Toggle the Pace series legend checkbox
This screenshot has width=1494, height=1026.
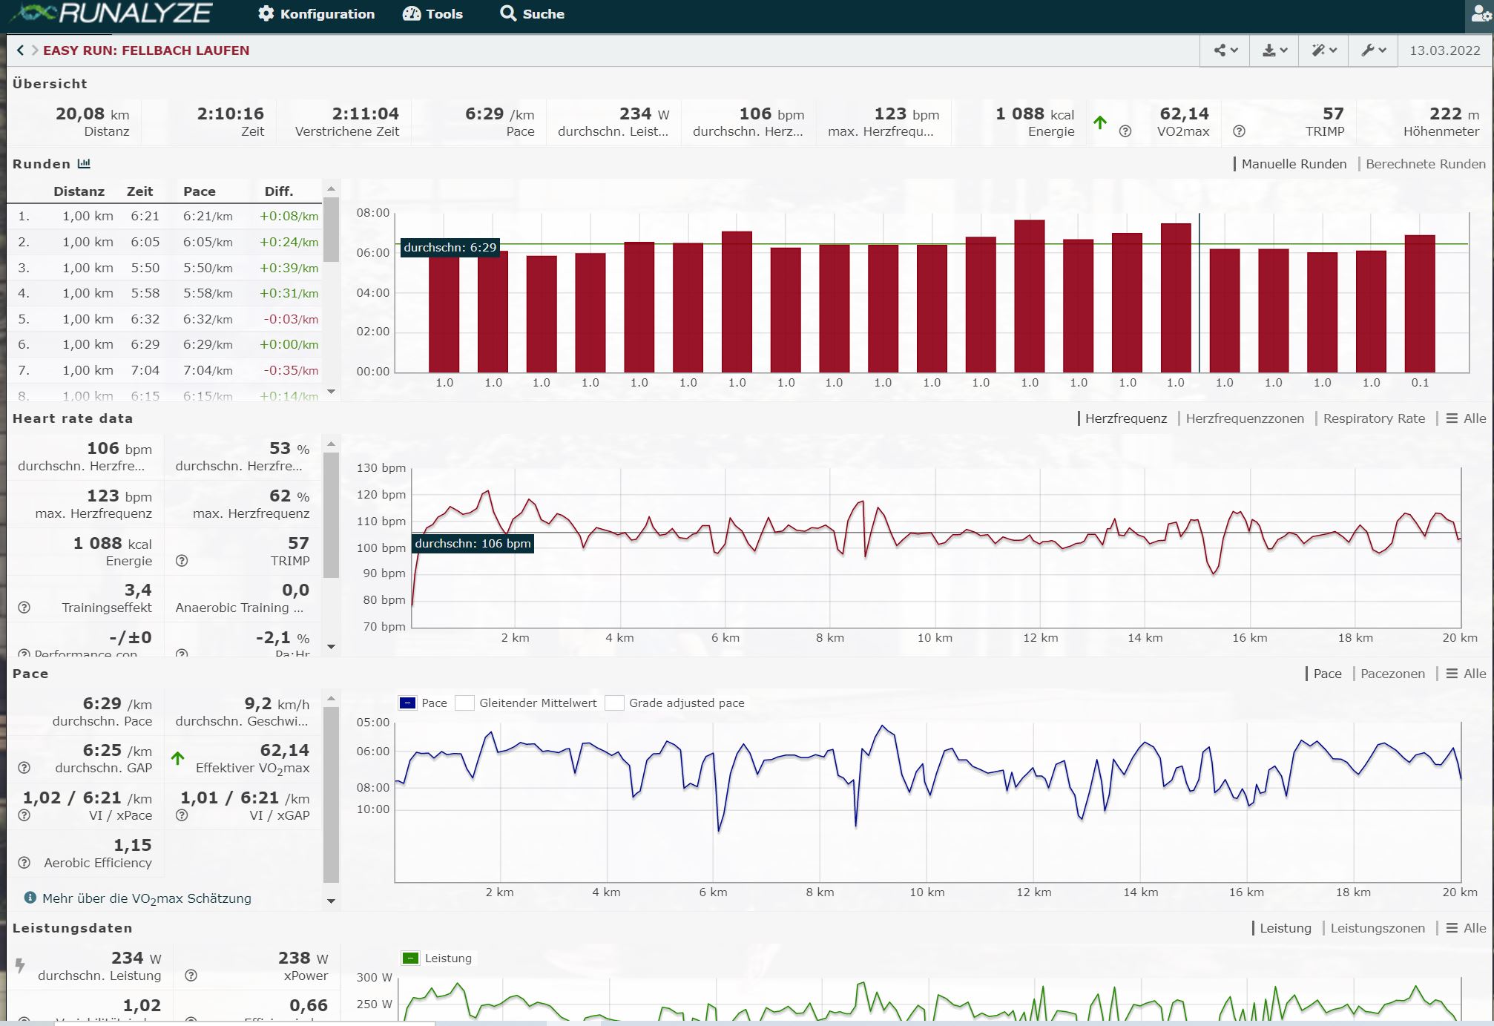407,703
